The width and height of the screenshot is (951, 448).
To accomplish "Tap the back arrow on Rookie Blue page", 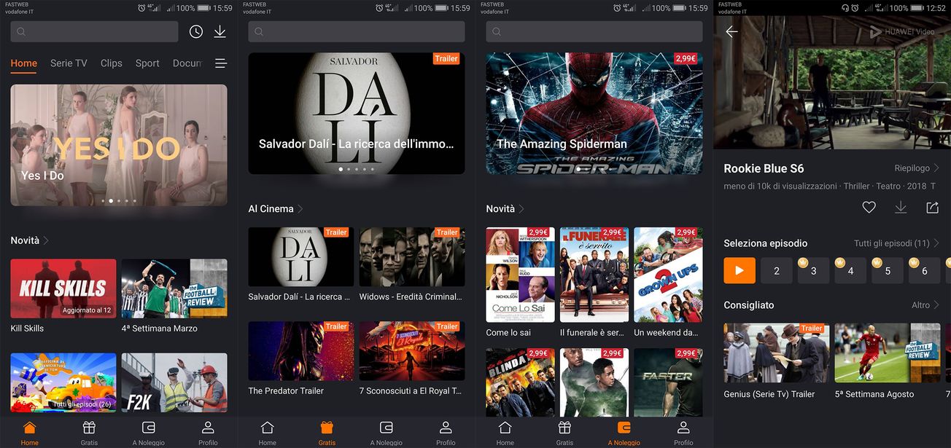I will [731, 32].
